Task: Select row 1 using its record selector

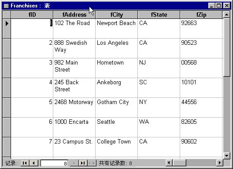Action: click(7, 29)
